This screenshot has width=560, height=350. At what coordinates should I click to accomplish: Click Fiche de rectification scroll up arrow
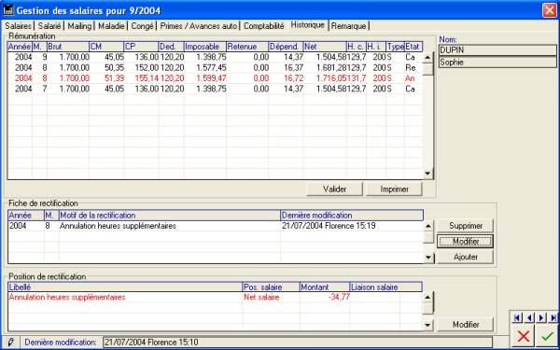[428, 227]
